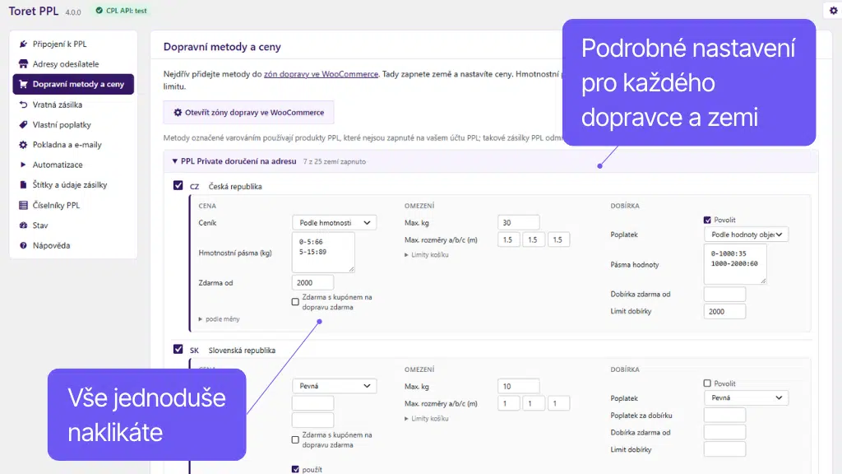The width and height of the screenshot is (842, 474).
Task: Edit CZ Pásma hodnoty textarea
Action: [735, 264]
